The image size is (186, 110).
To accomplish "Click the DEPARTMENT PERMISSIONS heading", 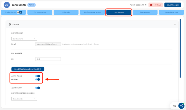I will coord(23,93).
